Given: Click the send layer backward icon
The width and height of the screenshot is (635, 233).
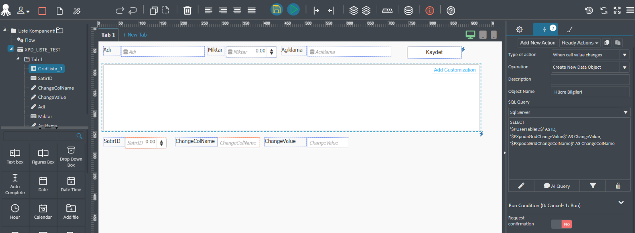Looking at the screenshot, I should 366,11.
